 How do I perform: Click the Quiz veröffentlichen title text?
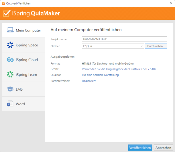coord(18,3)
